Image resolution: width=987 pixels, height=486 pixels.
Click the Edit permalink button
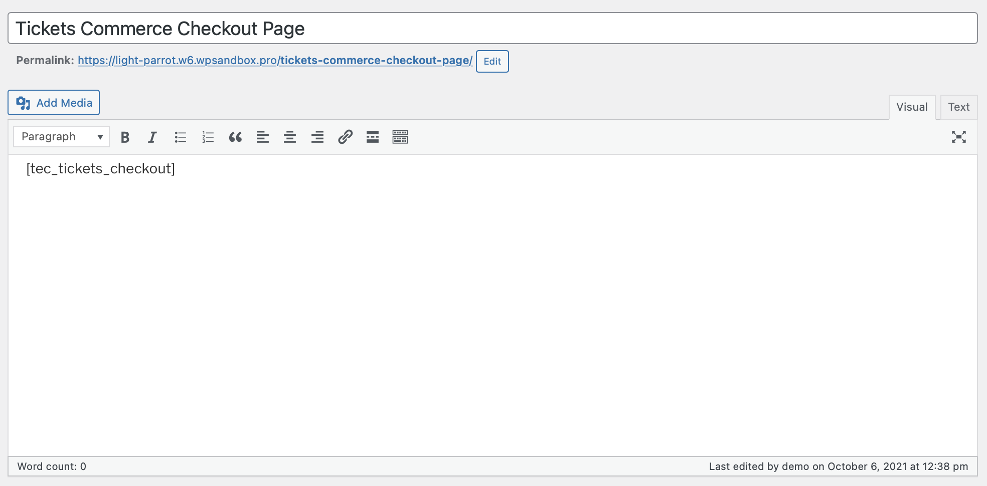(492, 61)
